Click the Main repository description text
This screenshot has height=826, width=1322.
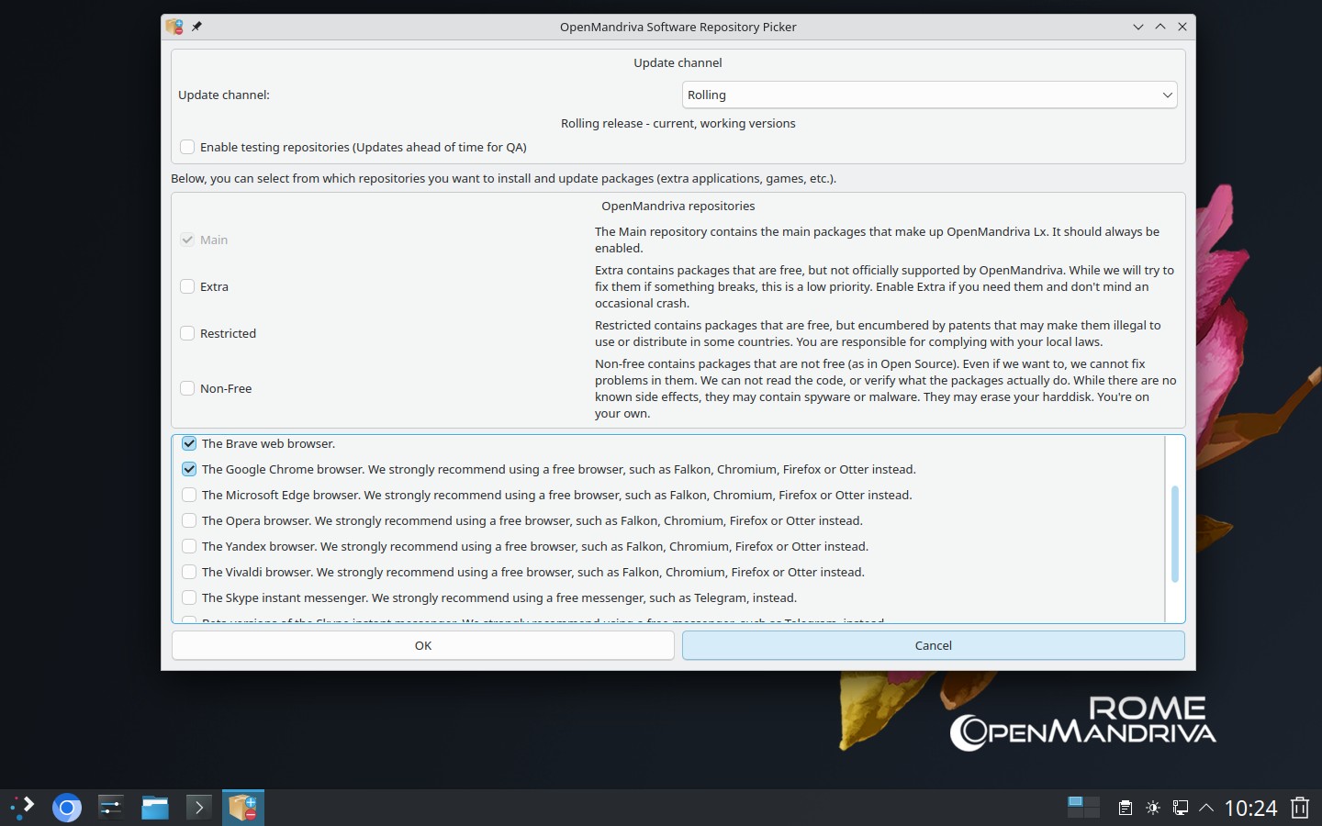click(x=877, y=240)
